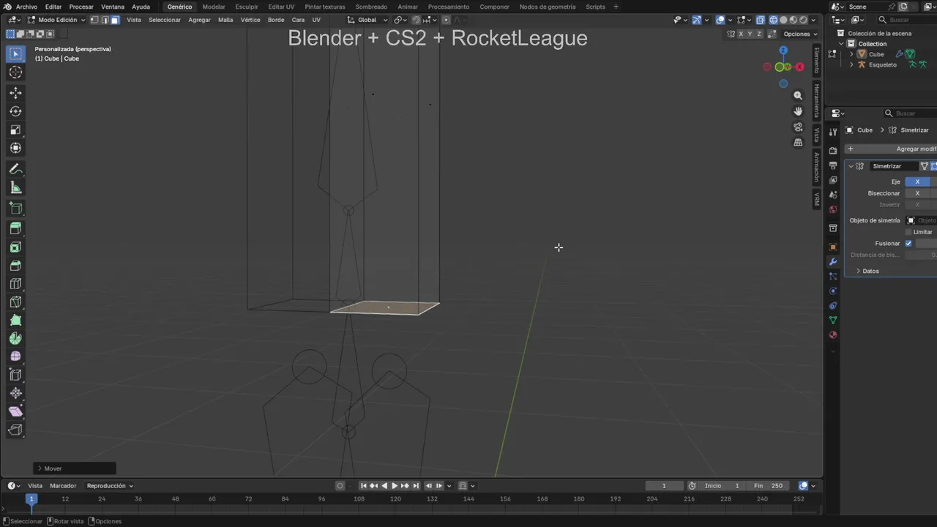Open the Reproducción dropdown in timeline
The image size is (937, 527).
[110, 485]
